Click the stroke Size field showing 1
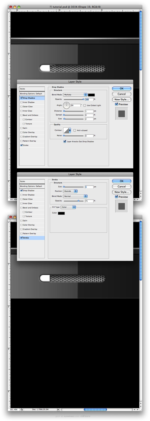The image size is (150, 421). point(89,187)
